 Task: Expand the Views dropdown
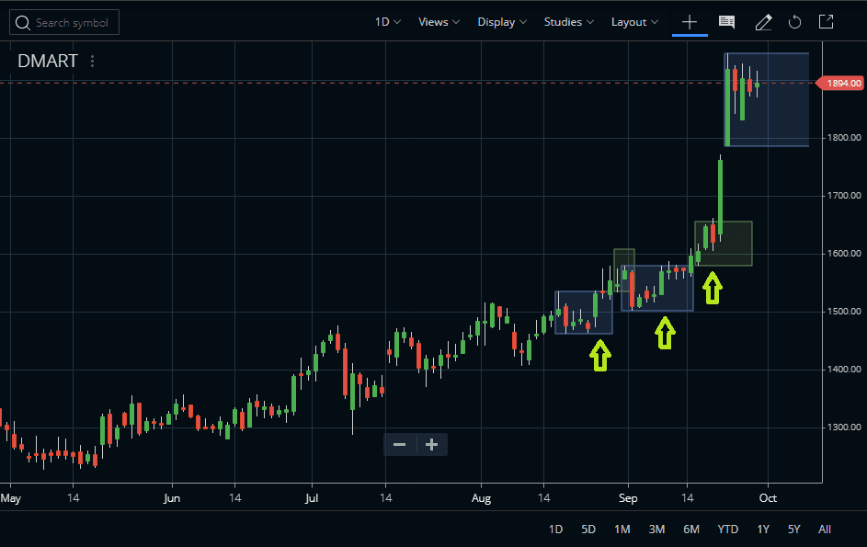coord(438,21)
